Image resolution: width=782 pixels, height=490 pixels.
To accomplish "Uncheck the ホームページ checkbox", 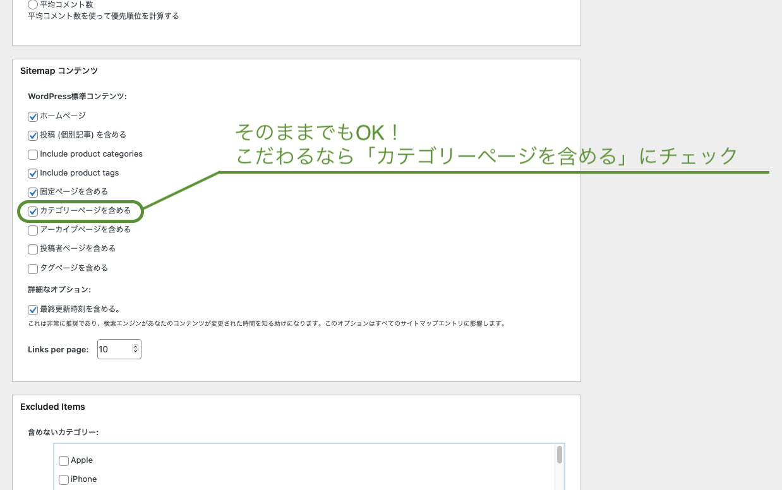I will [33, 117].
